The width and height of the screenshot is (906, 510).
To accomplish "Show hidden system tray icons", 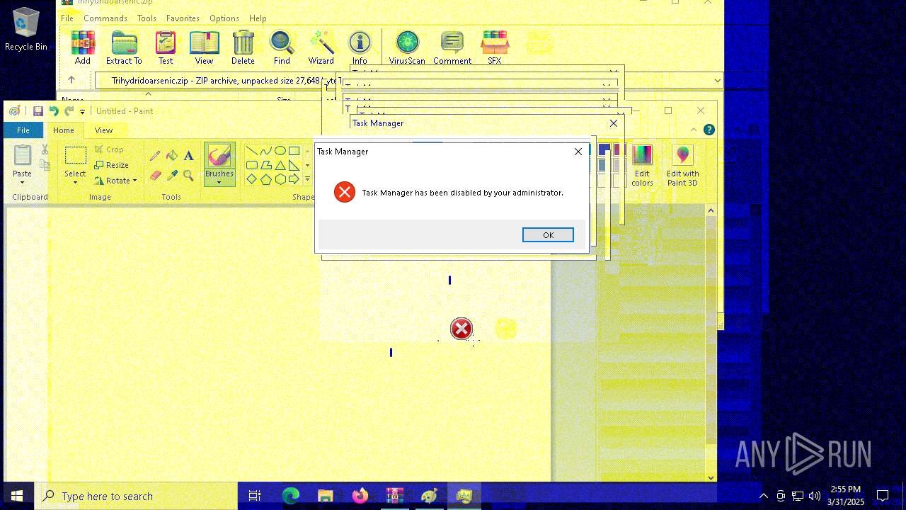I will coord(763,496).
